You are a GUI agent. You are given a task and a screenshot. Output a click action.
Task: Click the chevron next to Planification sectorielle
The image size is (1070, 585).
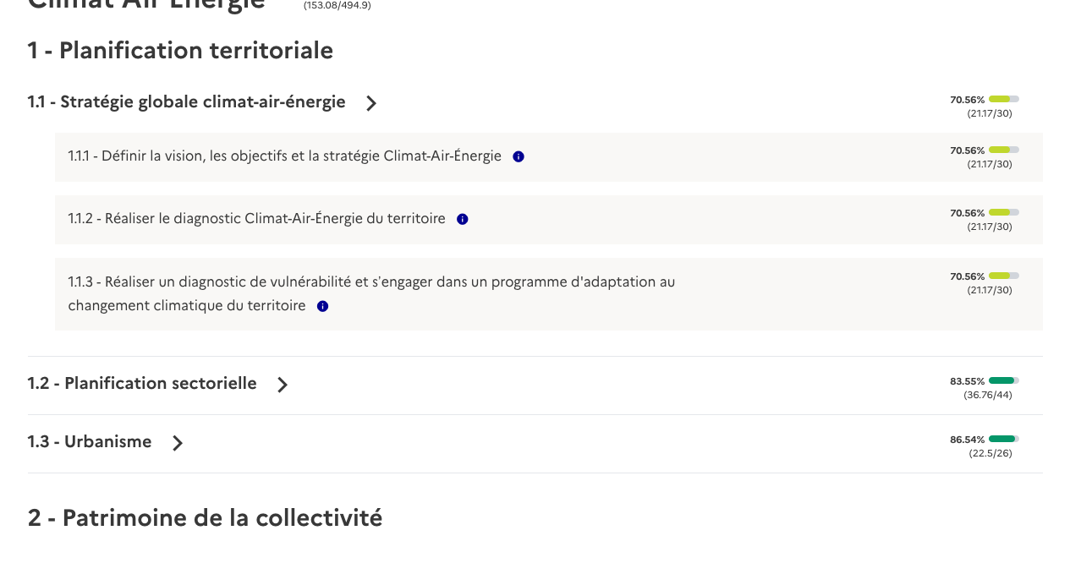pos(282,385)
